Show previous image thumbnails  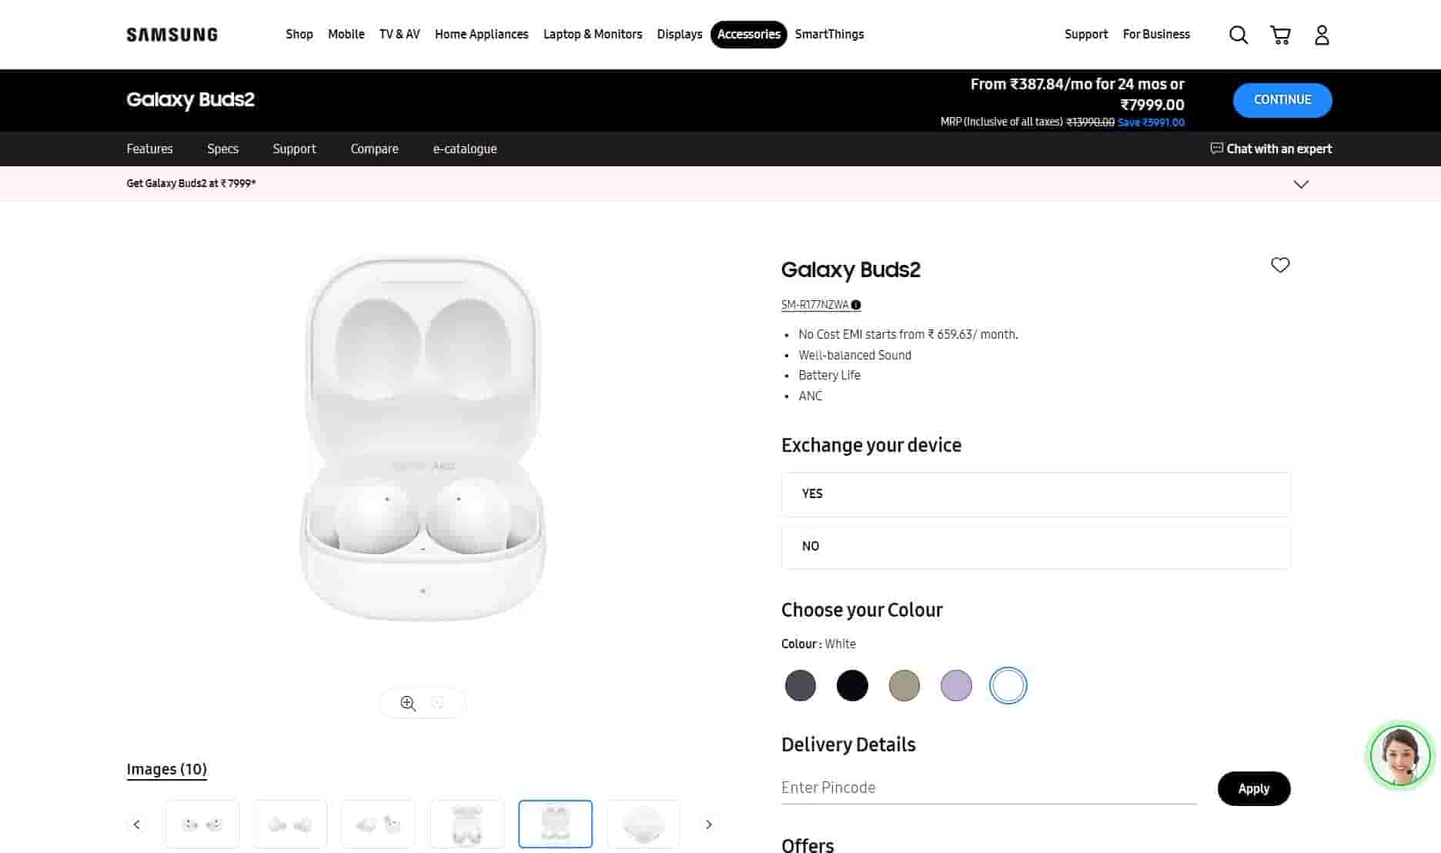click(137, 825)
